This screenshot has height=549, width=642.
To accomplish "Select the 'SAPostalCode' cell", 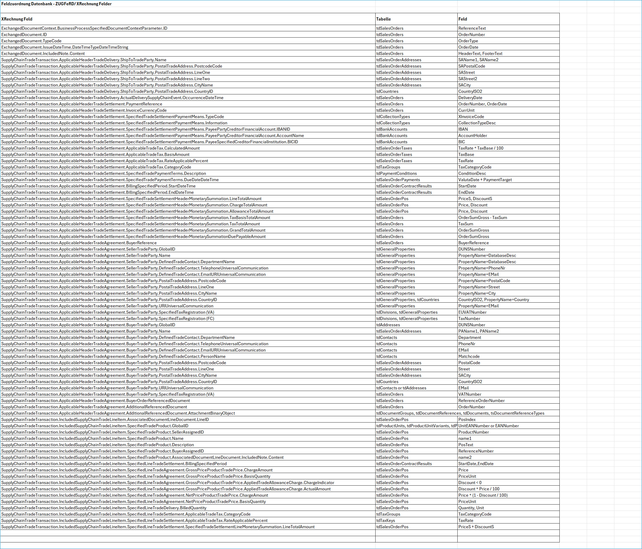I will tap(508, 66).
